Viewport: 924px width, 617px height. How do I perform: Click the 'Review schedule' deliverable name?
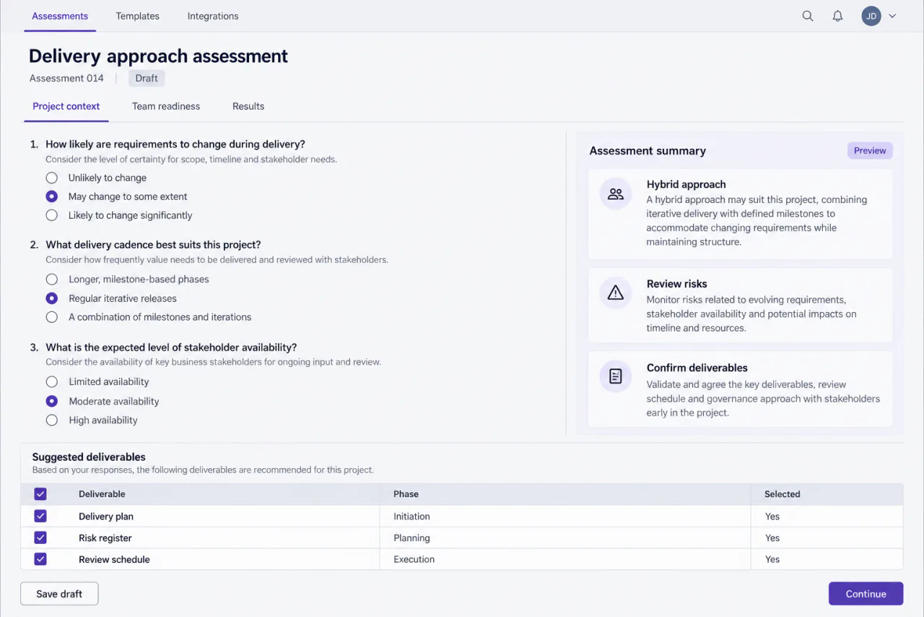click(x=114, y=559)
